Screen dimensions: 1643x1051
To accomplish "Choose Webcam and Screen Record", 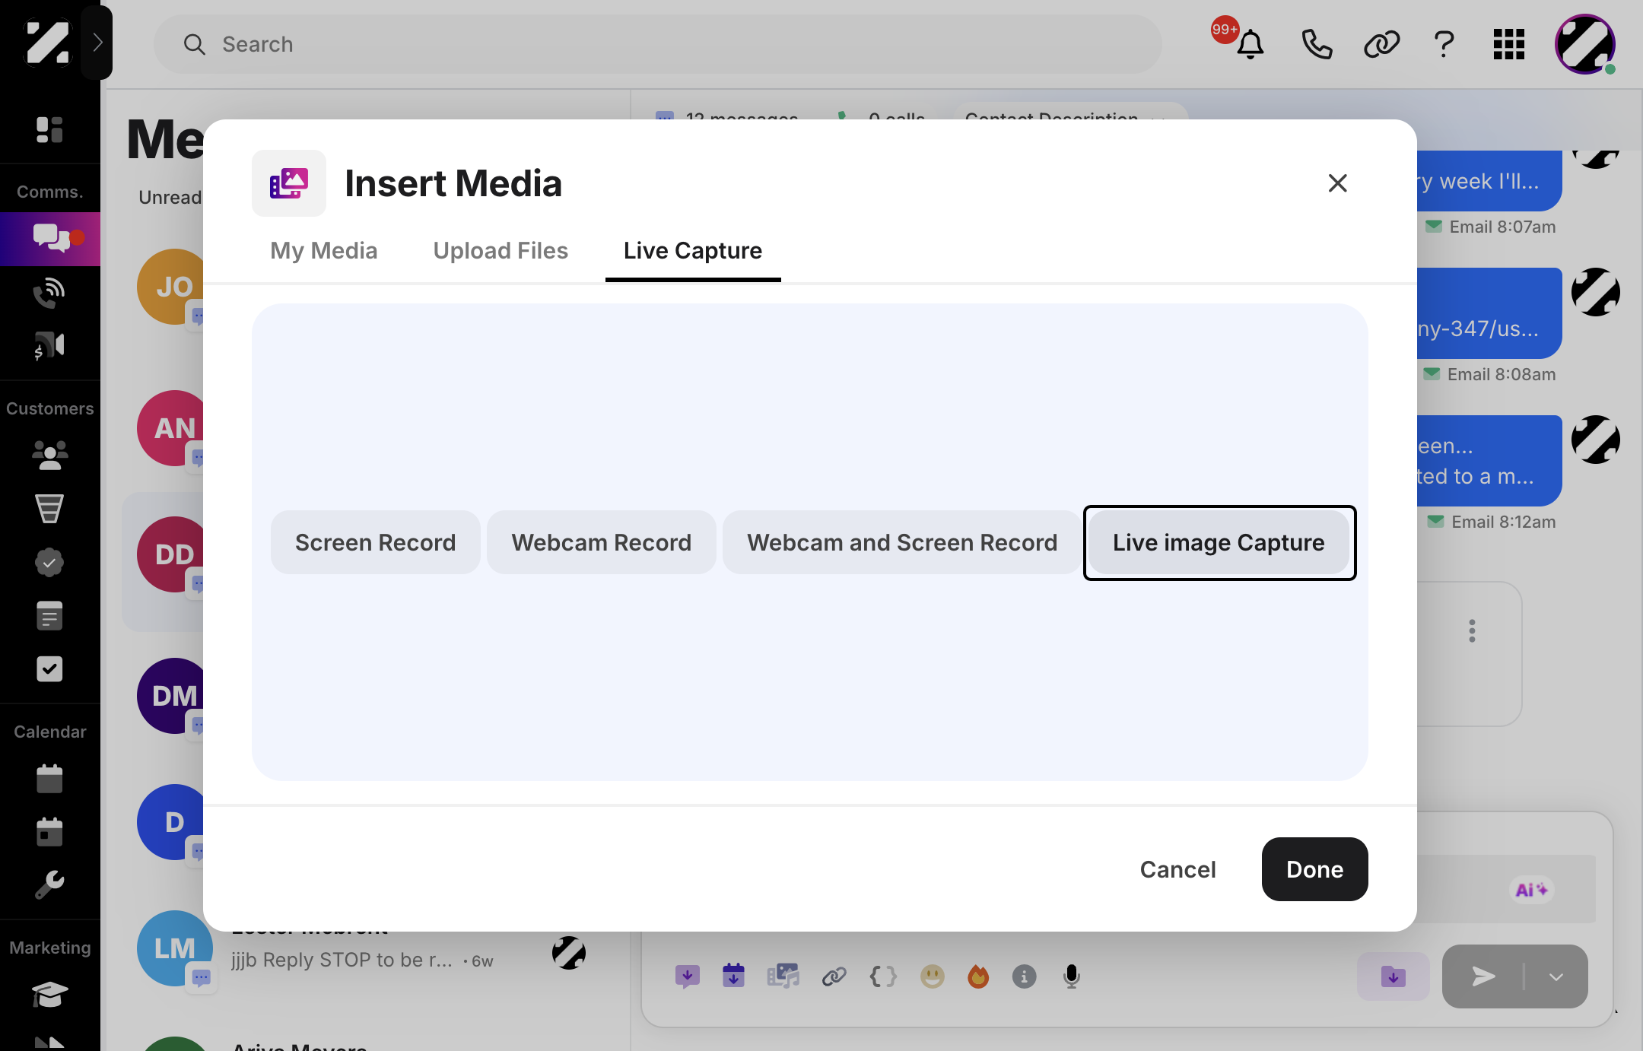I will tap(902, 542).
